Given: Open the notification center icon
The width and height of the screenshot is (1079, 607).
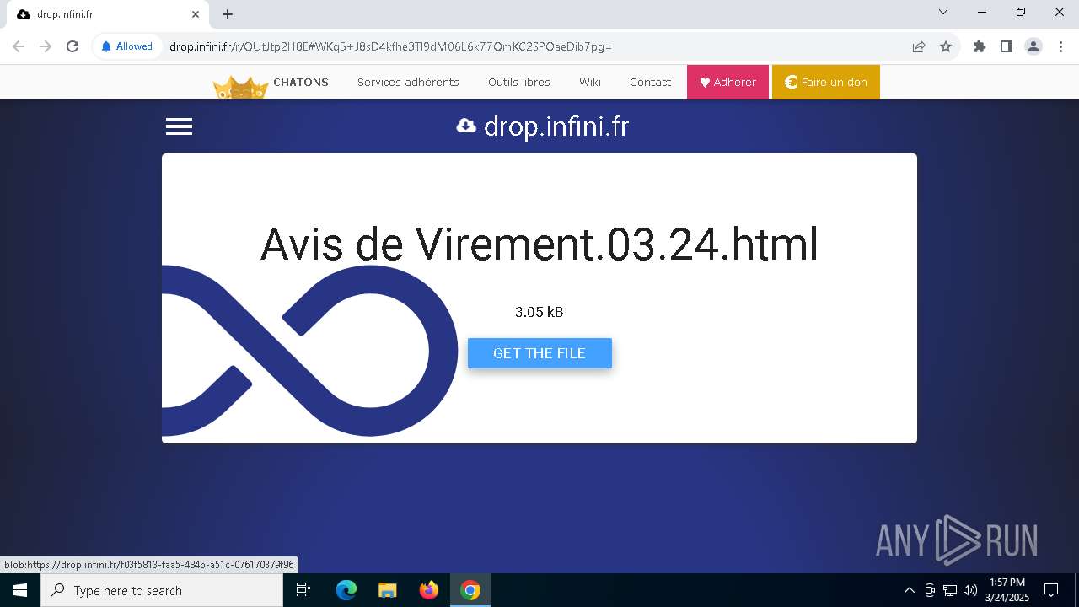Looking at the screenshot, I should [x=1051, y=590].
